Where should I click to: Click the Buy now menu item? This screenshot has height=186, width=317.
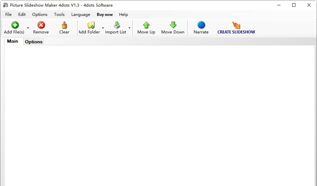[105, 15]
